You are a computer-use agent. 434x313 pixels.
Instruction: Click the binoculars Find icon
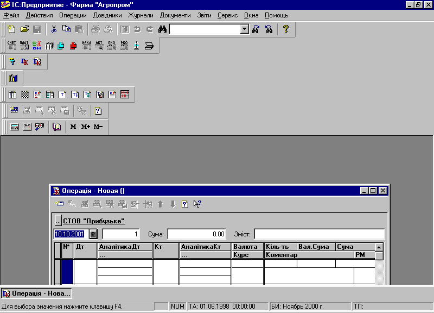[x=162, y=29]
